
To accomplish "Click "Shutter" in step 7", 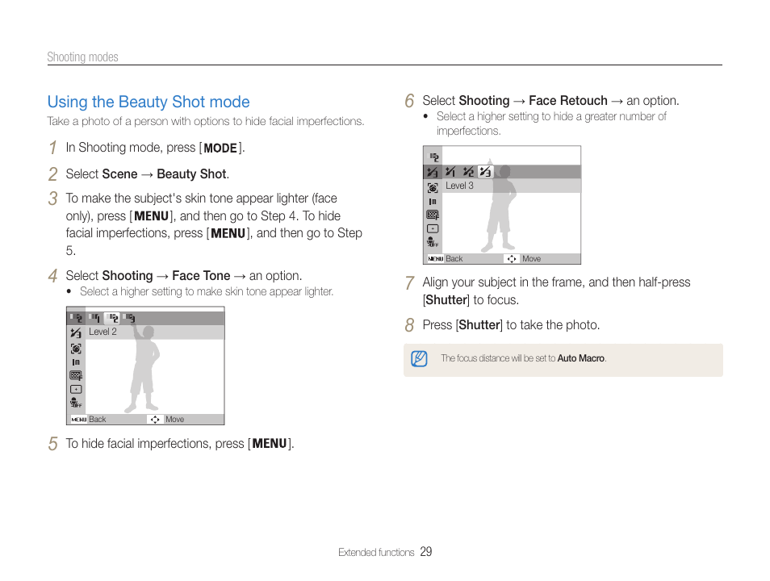I will (x=446, y=300).
